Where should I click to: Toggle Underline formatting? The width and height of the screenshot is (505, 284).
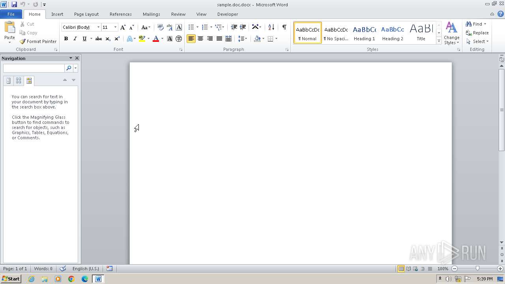[x=84, y=39]
